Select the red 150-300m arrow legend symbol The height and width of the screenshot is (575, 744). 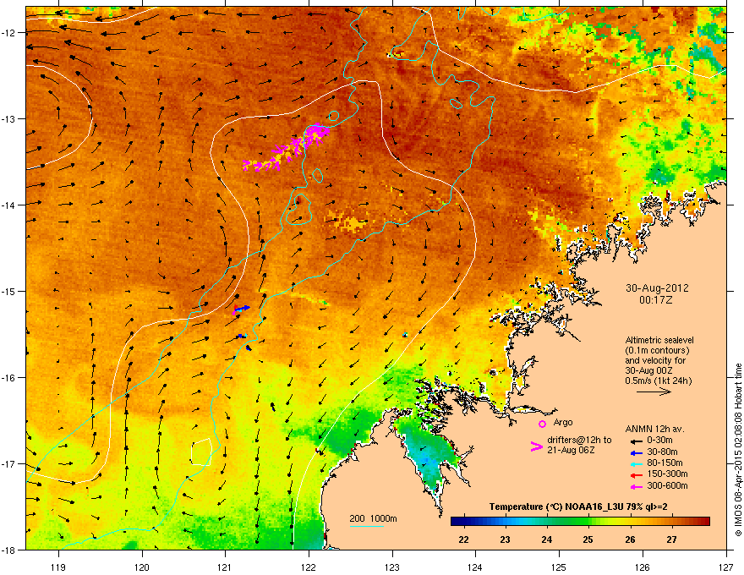(x=636, y=475)
